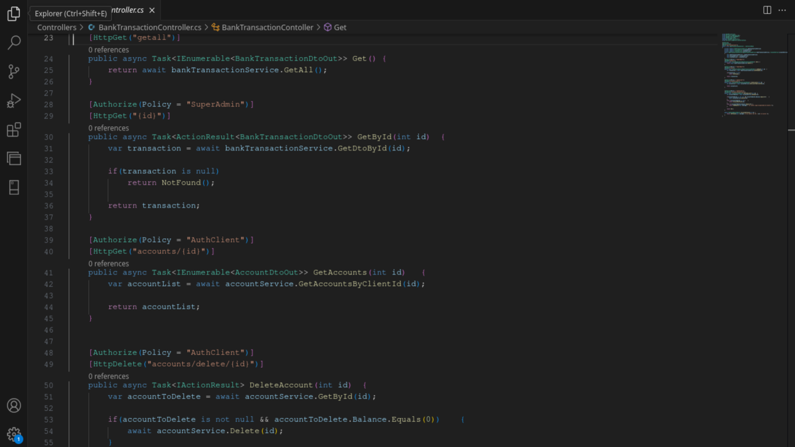795x447 pixels.
Task: Open the Explorer view in activity bar
Action: point(14,14)
